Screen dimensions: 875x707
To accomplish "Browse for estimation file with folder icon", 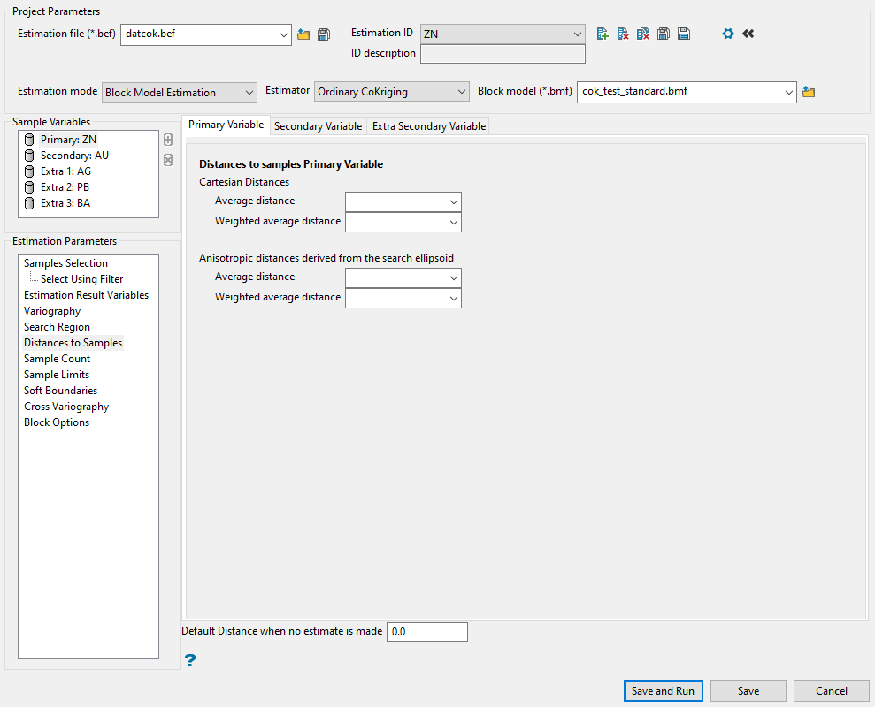I will [303, 34].
